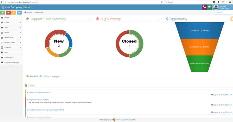
Task: Click the dollar icon beside Opportunities
Action: click(2, 42)
